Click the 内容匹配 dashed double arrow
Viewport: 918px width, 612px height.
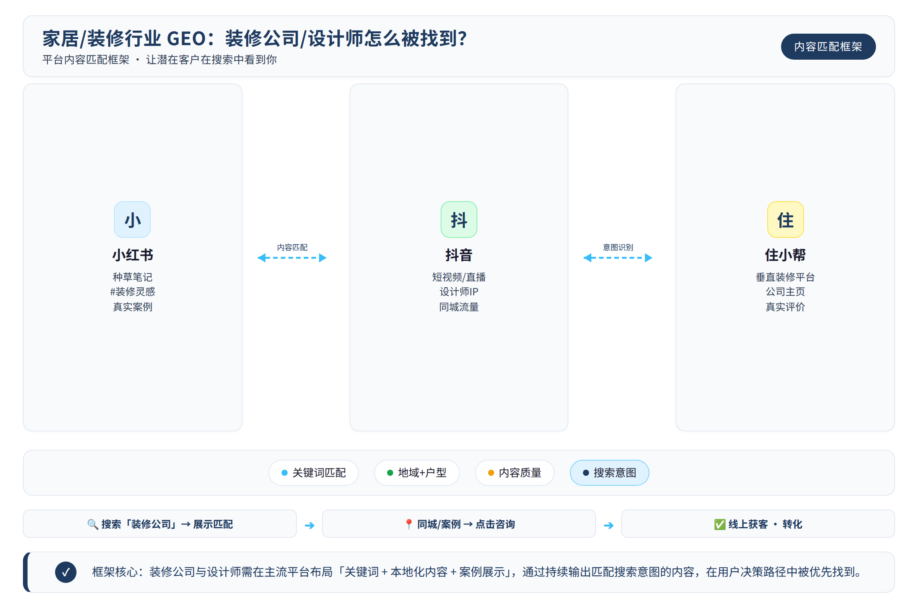(x=292, y=257)
